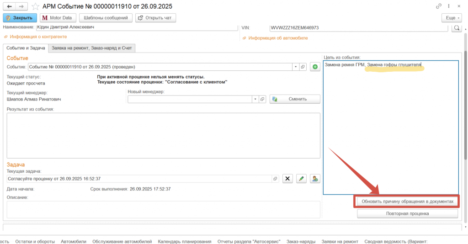Click Обновить причину обращения в документах
The image size is (468, 244).
(407, 201)
